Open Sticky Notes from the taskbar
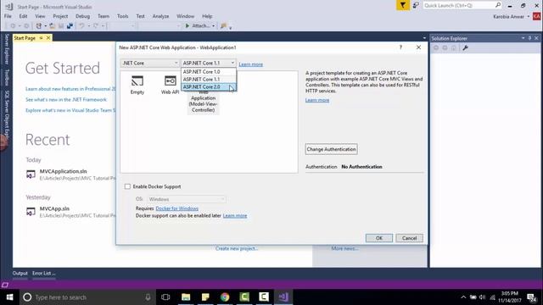The width and height of the screenshot is (543, 305). [205, 297]
